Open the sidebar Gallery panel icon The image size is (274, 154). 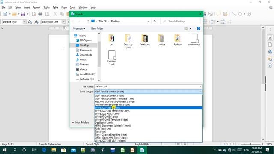[x=270, y=59]
